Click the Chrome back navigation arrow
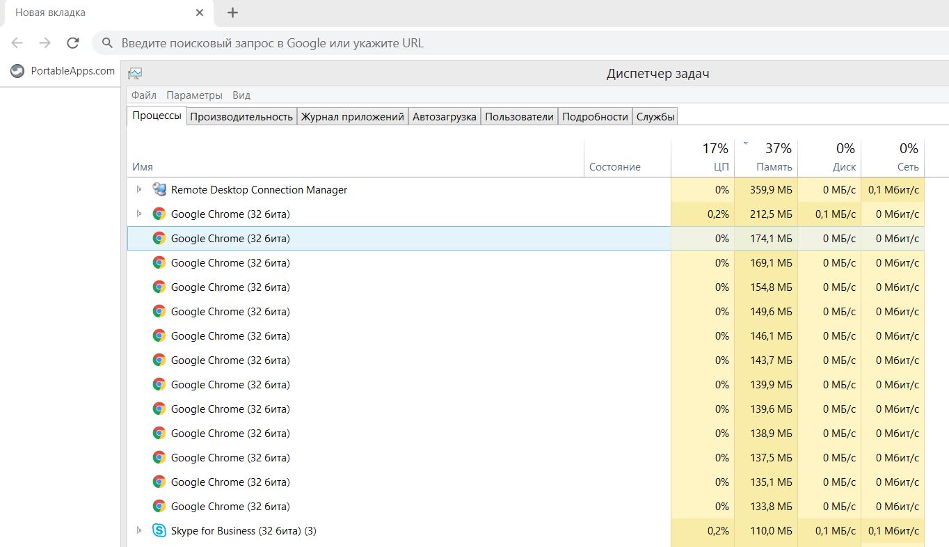This screenshot has width=949, height=547. click(17, 43)
